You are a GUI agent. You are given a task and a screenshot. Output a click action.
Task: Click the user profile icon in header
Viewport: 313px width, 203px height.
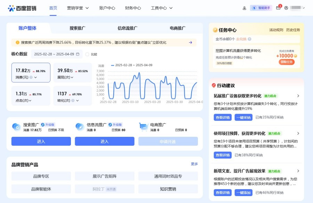click(286, 8)
